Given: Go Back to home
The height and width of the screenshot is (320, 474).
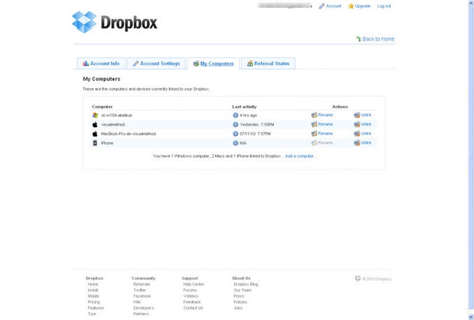Looking at the screenshot, I should click(379, 39).
